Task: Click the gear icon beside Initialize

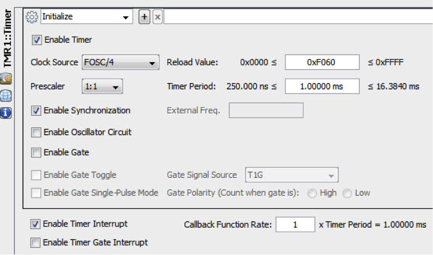Action: click(x=32, y=17)
